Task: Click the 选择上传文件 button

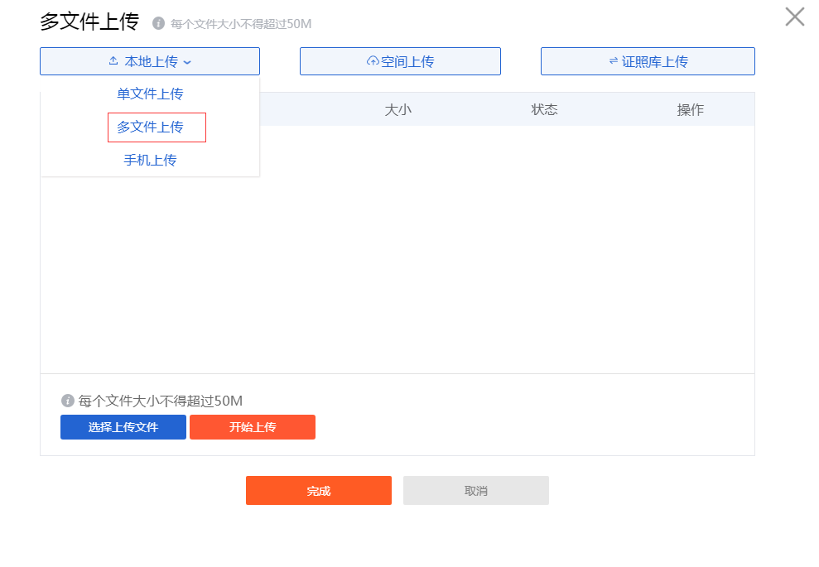Action: [x=123, y=426]
